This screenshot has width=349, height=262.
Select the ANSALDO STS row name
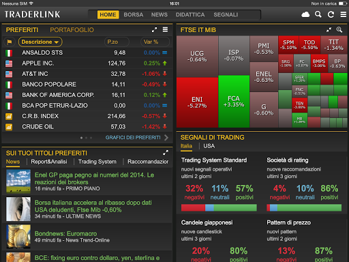click(x=42, y=53)
